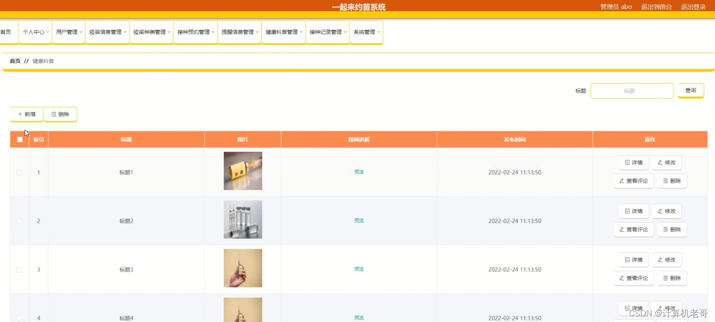Open 预览 video link in row 1
715x322 pixels.
359,172
